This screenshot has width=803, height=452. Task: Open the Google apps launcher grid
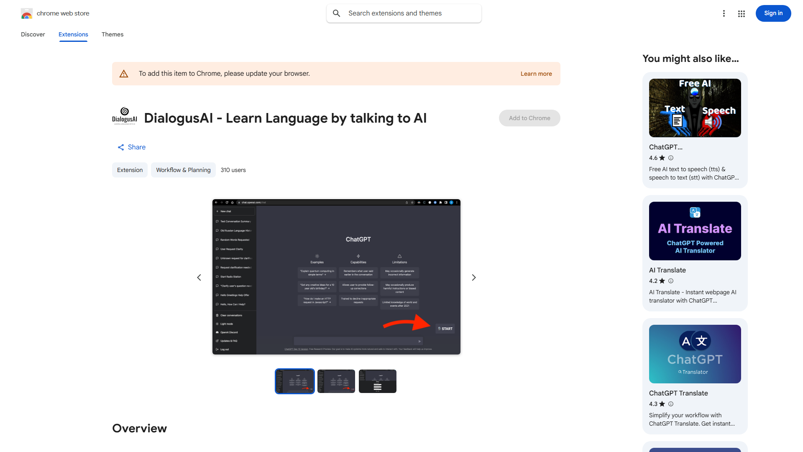(741, 13)
